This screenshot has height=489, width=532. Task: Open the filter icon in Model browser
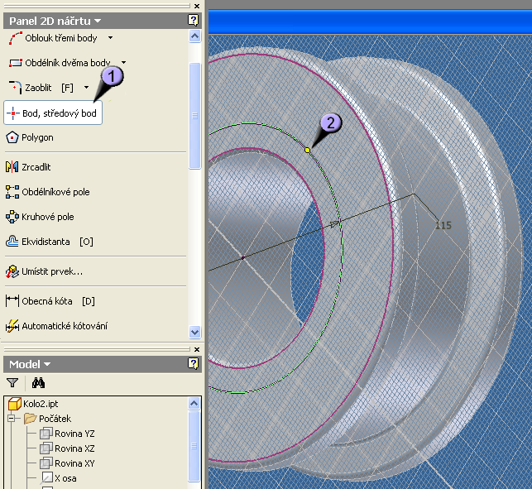click(x=12, y=383)
